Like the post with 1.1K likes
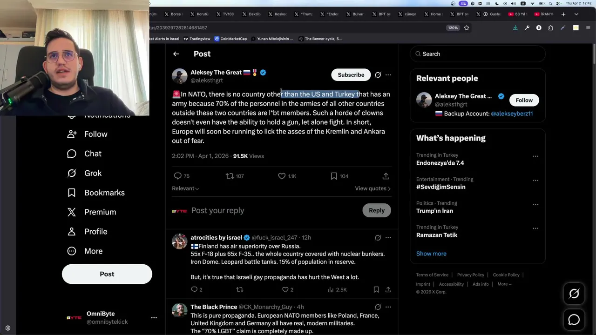This screenshot has height=335, width=596. 282,176
